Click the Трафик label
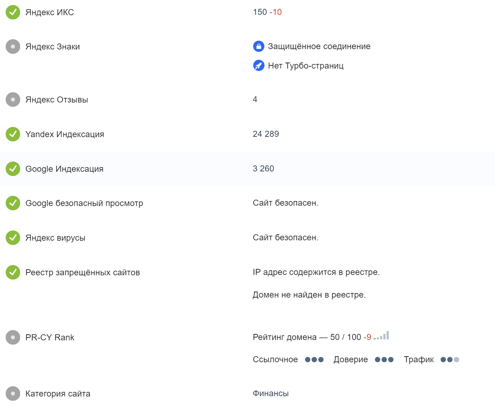The image size is (495, 405). coord(419,359)
